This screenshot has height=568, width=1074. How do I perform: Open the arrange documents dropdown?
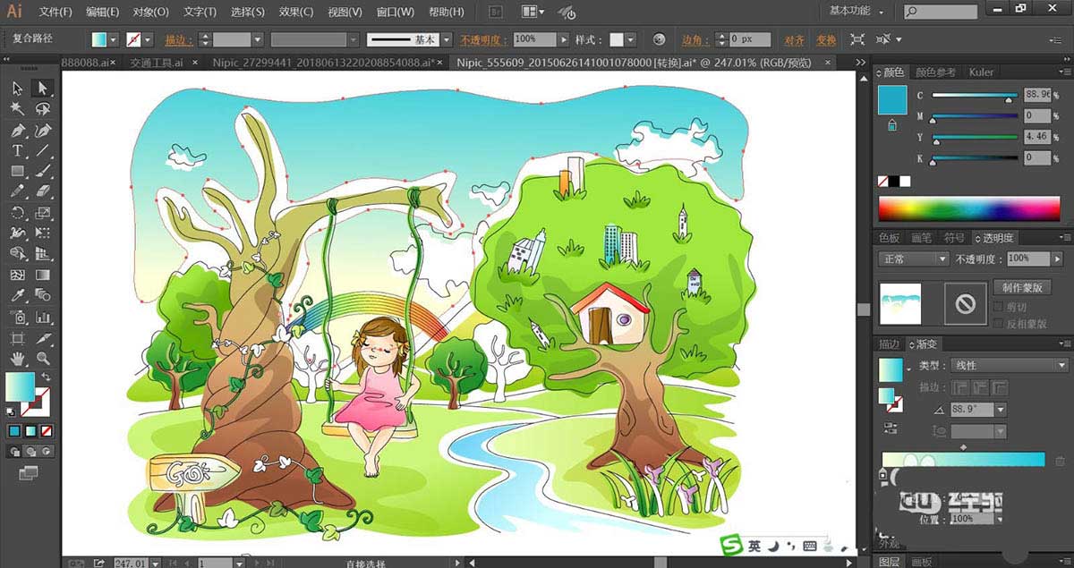point(533,12)
